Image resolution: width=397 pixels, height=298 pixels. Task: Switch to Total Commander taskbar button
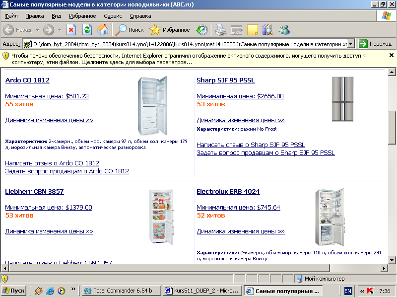[x=122, y=291]
